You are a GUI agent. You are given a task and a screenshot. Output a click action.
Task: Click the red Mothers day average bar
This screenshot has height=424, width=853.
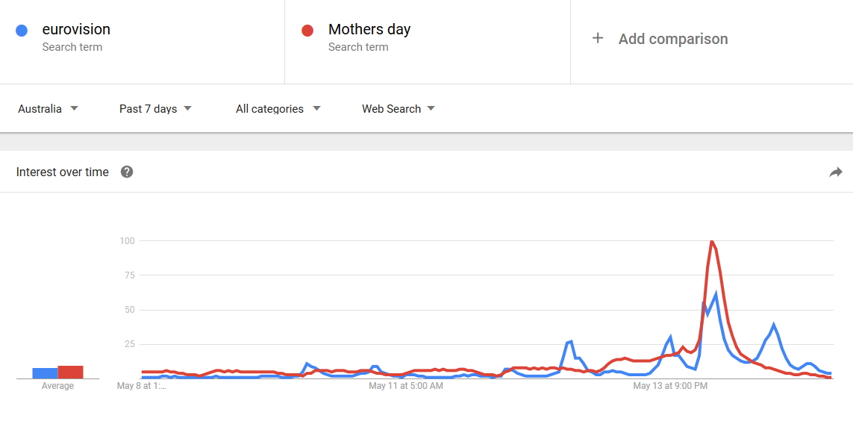pyautogui.click(x=71, y=372)
